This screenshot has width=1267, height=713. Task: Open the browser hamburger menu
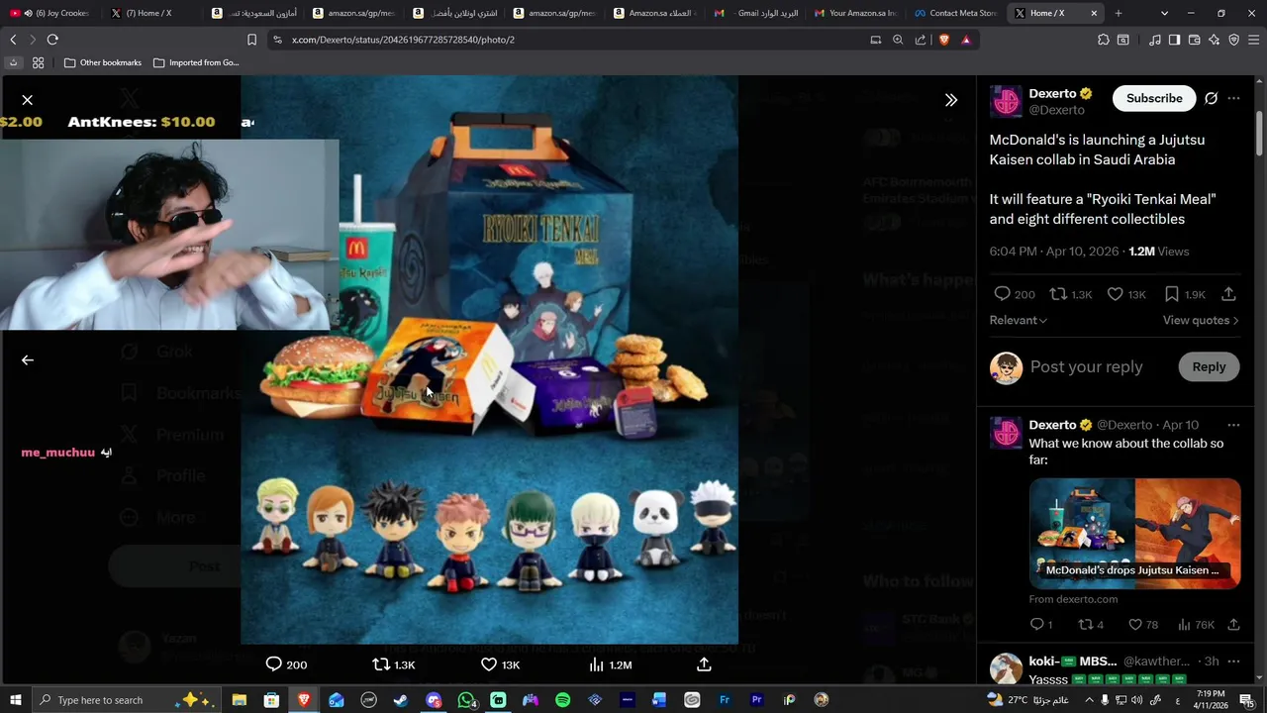(x=1254, y=40)
